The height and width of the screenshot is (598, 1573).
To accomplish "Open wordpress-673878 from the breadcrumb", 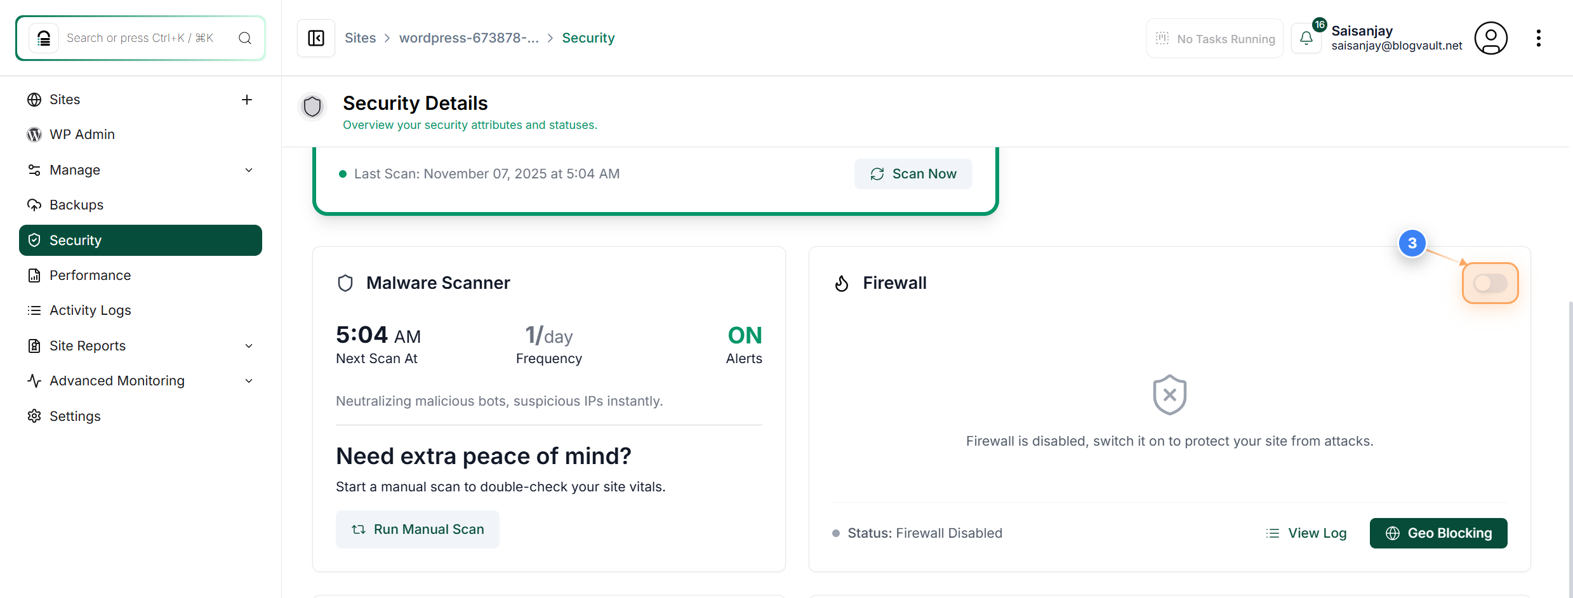I will click(x=468, y=37).
